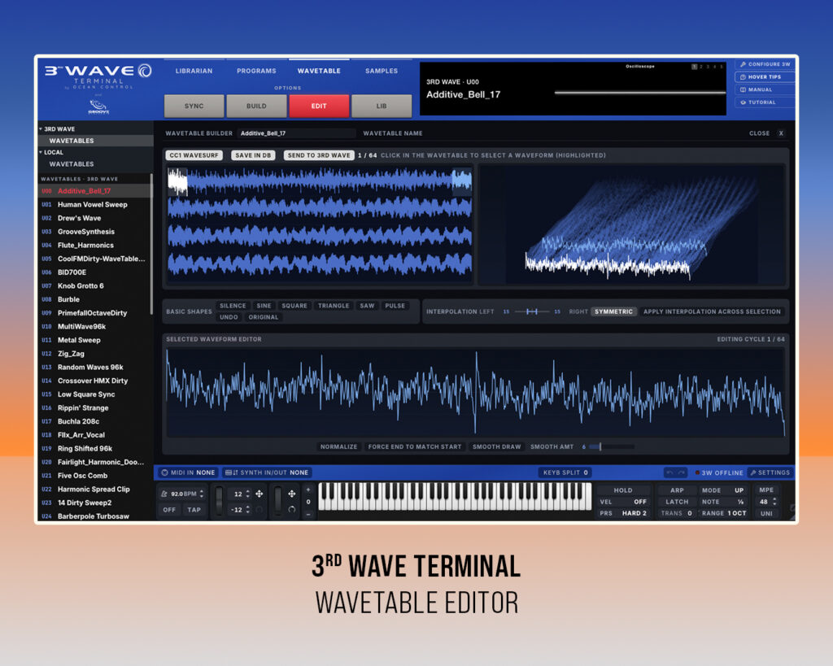The width and height of the screenshot is (833, 666).
Task: Click the 3W OFFLINE status indicator
Action: point(719,472)
